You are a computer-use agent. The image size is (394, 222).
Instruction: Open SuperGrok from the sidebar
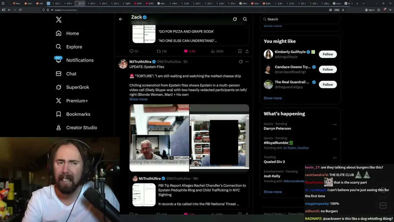pyautogui.click(x=72, y=87)
